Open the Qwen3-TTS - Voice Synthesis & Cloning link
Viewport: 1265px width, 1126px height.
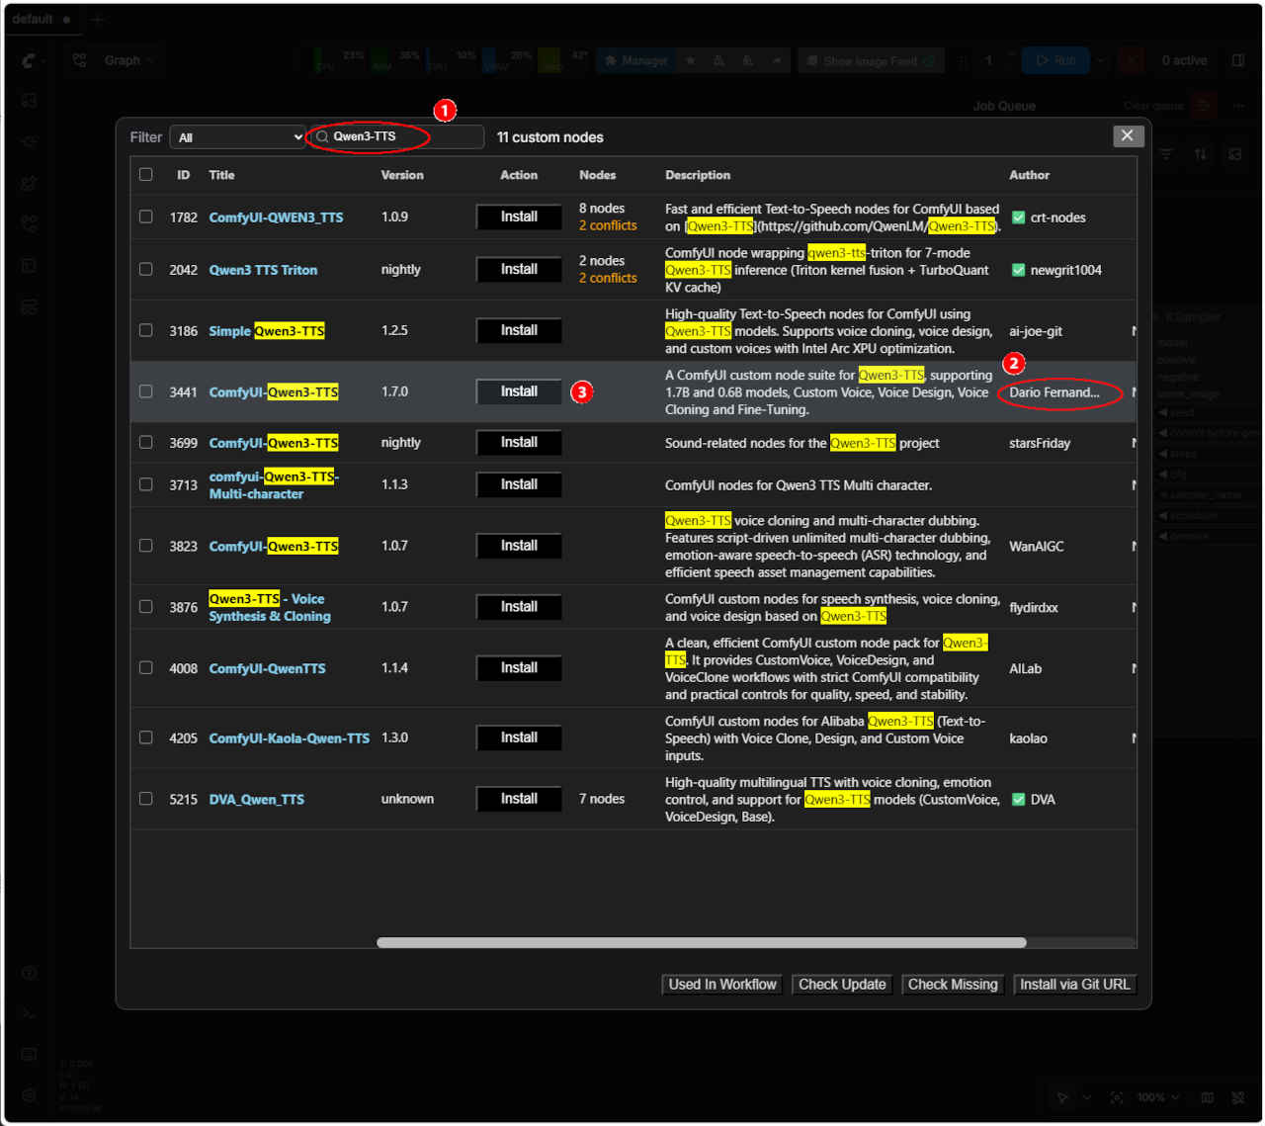[270, 607]
